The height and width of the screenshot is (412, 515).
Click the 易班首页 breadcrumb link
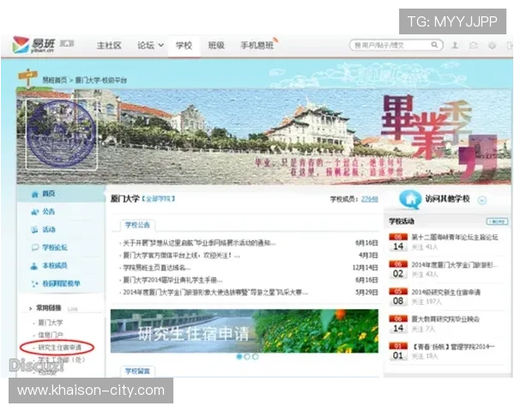pos(55,80)
